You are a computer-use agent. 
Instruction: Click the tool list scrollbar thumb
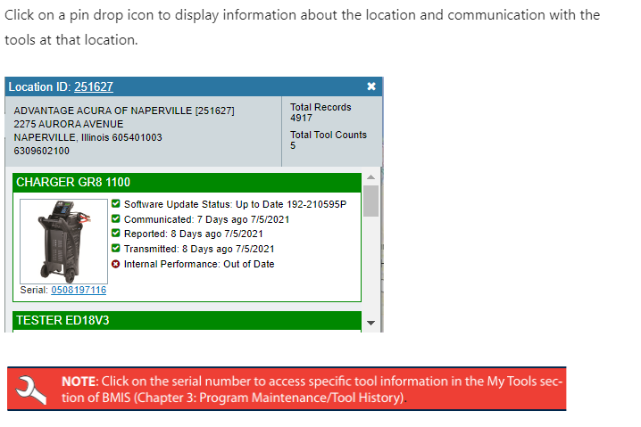pos(371,201)
